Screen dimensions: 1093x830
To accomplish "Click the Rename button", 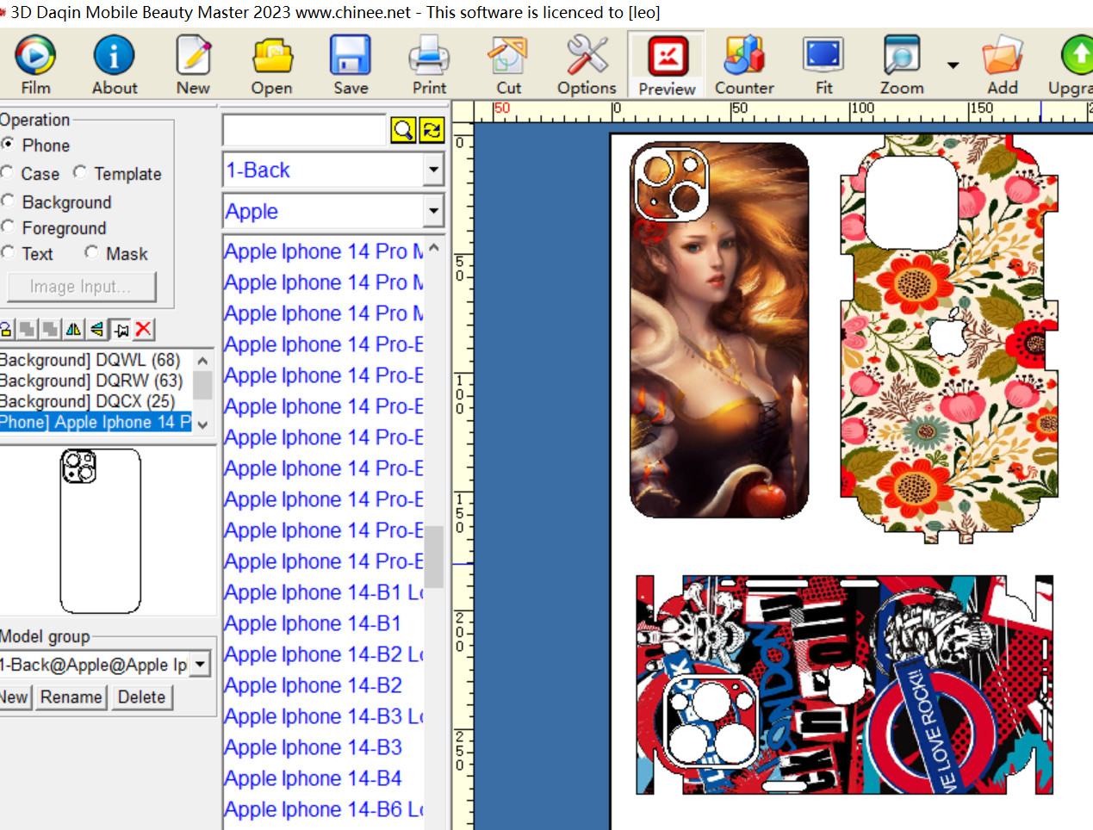I will (x=71, y=697).
